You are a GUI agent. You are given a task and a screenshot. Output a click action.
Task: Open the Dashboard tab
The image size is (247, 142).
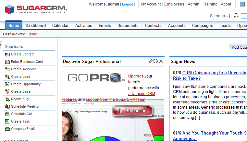coord(36,26)
